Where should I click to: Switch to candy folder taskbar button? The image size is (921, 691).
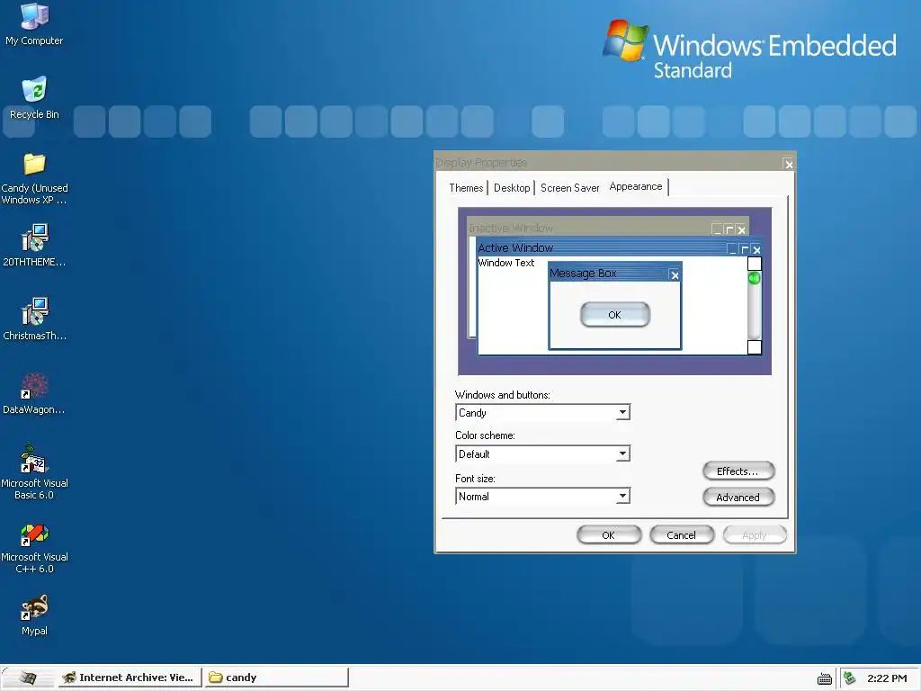point(276,678)
